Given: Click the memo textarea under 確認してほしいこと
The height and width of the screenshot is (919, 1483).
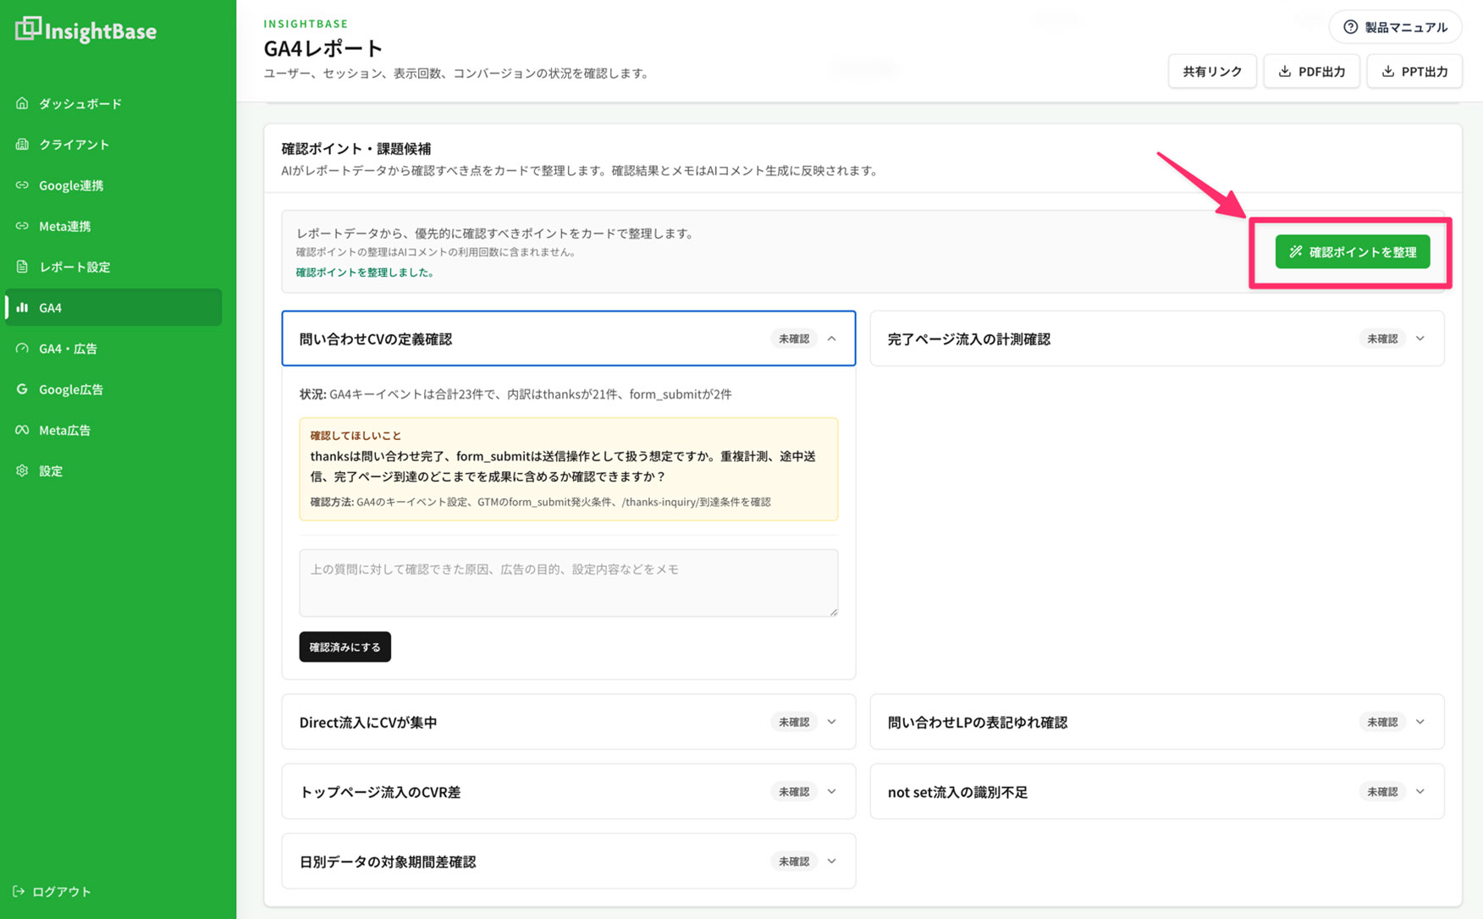Looking at the screenshot, I should click(x=569, y=583).
